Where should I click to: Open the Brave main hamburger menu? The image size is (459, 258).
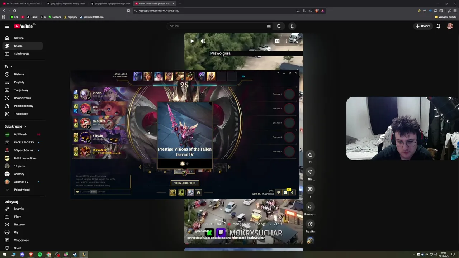pos(455,11)
